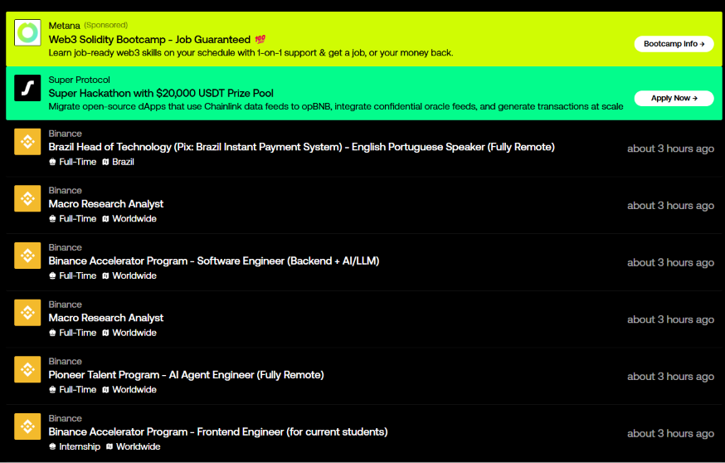This screenshot has width=725, height=463.
Task: Click the 100 emoji after Job Guaranteed
Action: click(260, 39)
